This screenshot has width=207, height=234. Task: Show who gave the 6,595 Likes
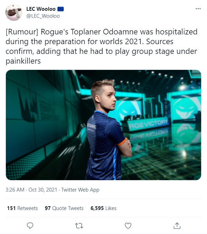[103, 208]
